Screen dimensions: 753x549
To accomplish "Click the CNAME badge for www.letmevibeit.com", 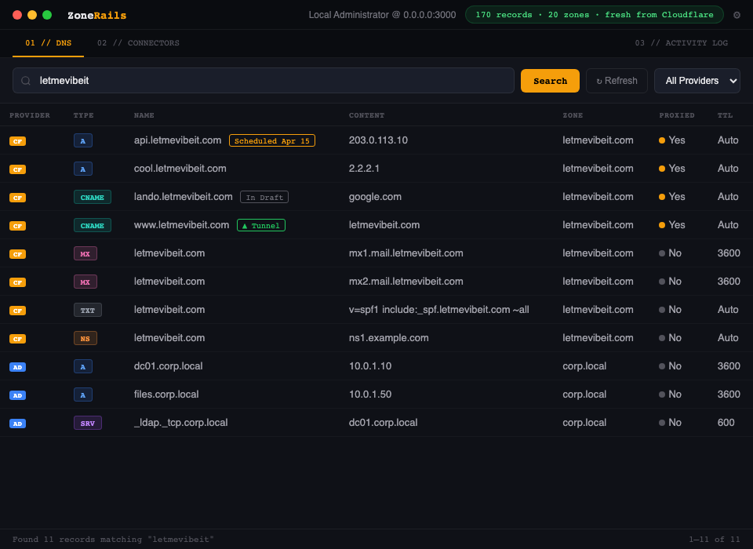I will [x=92, y=225].
